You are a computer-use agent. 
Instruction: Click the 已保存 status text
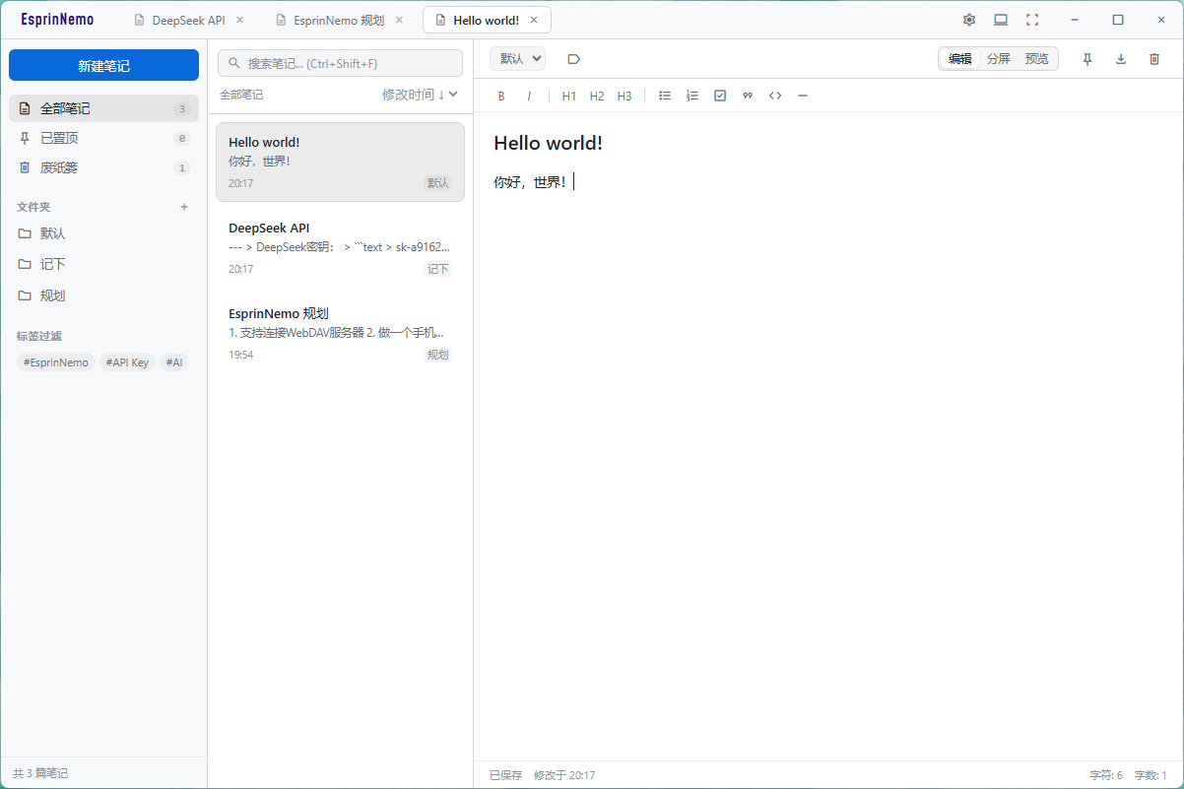point(505,775)
